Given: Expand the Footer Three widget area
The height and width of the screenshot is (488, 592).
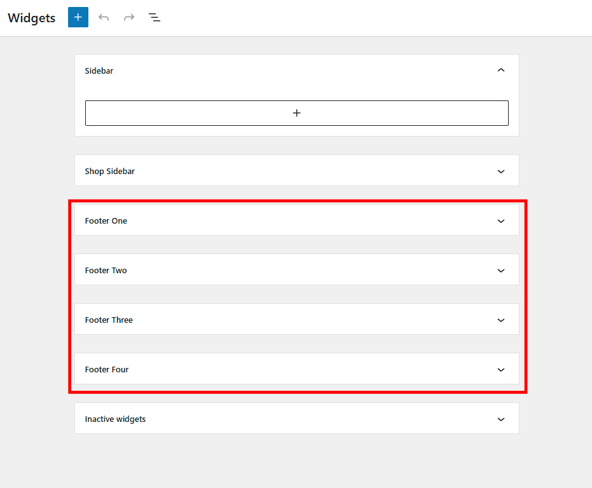Looking at the screenshot, I should point(501,320).
